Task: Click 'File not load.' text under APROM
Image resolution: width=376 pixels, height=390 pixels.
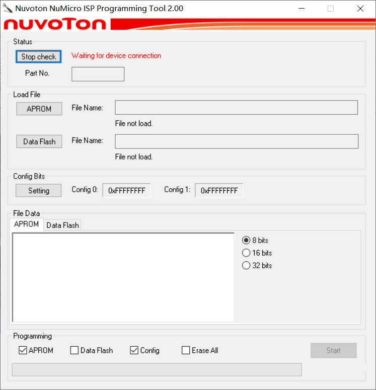Action: point(133,123)
